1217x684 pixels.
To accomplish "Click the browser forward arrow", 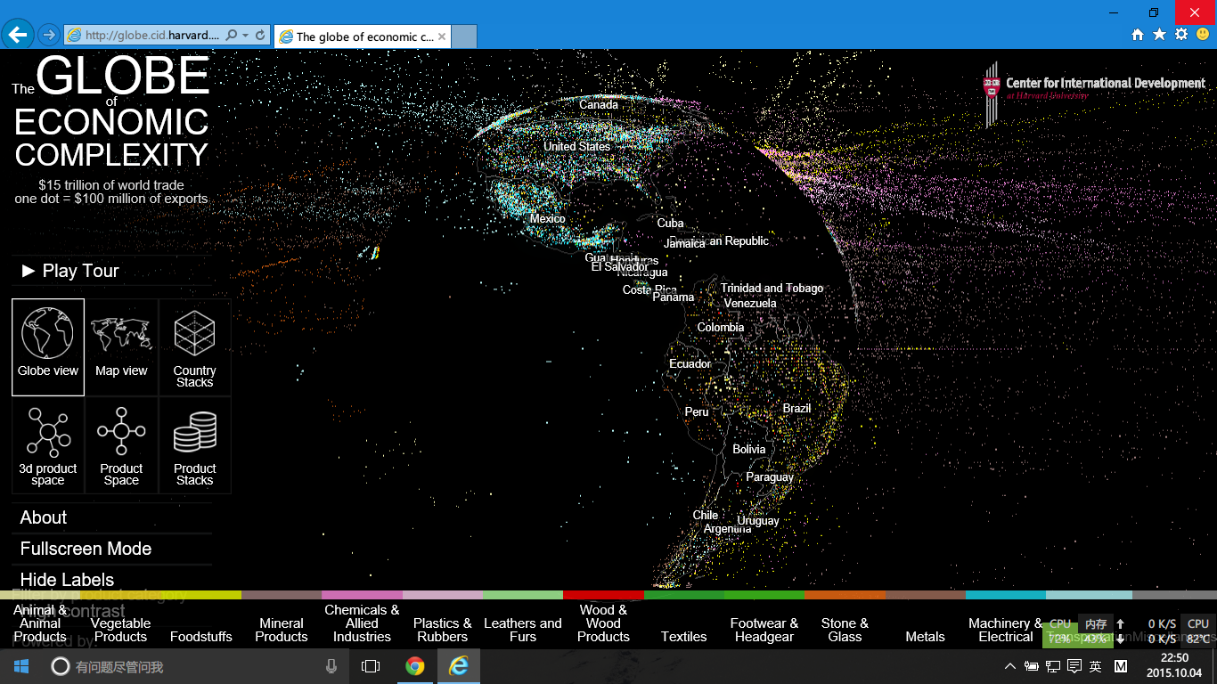I will tap(48, 35).
